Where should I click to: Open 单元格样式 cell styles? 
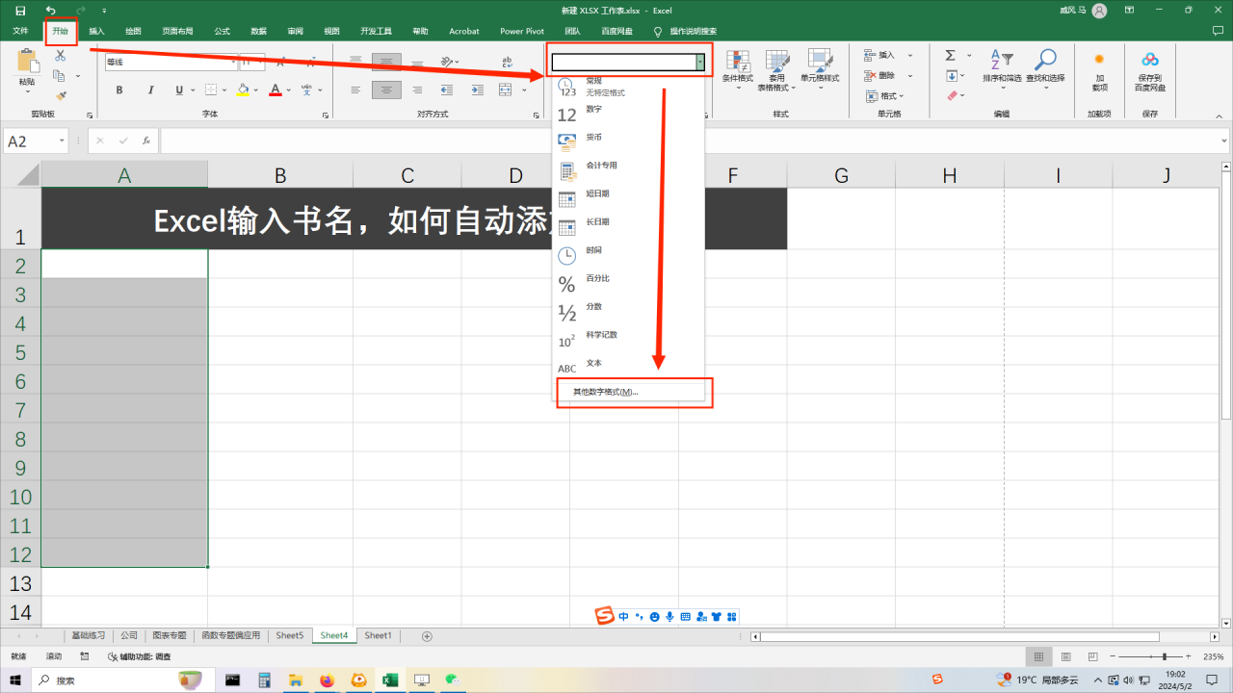click(x=820, y=70)
